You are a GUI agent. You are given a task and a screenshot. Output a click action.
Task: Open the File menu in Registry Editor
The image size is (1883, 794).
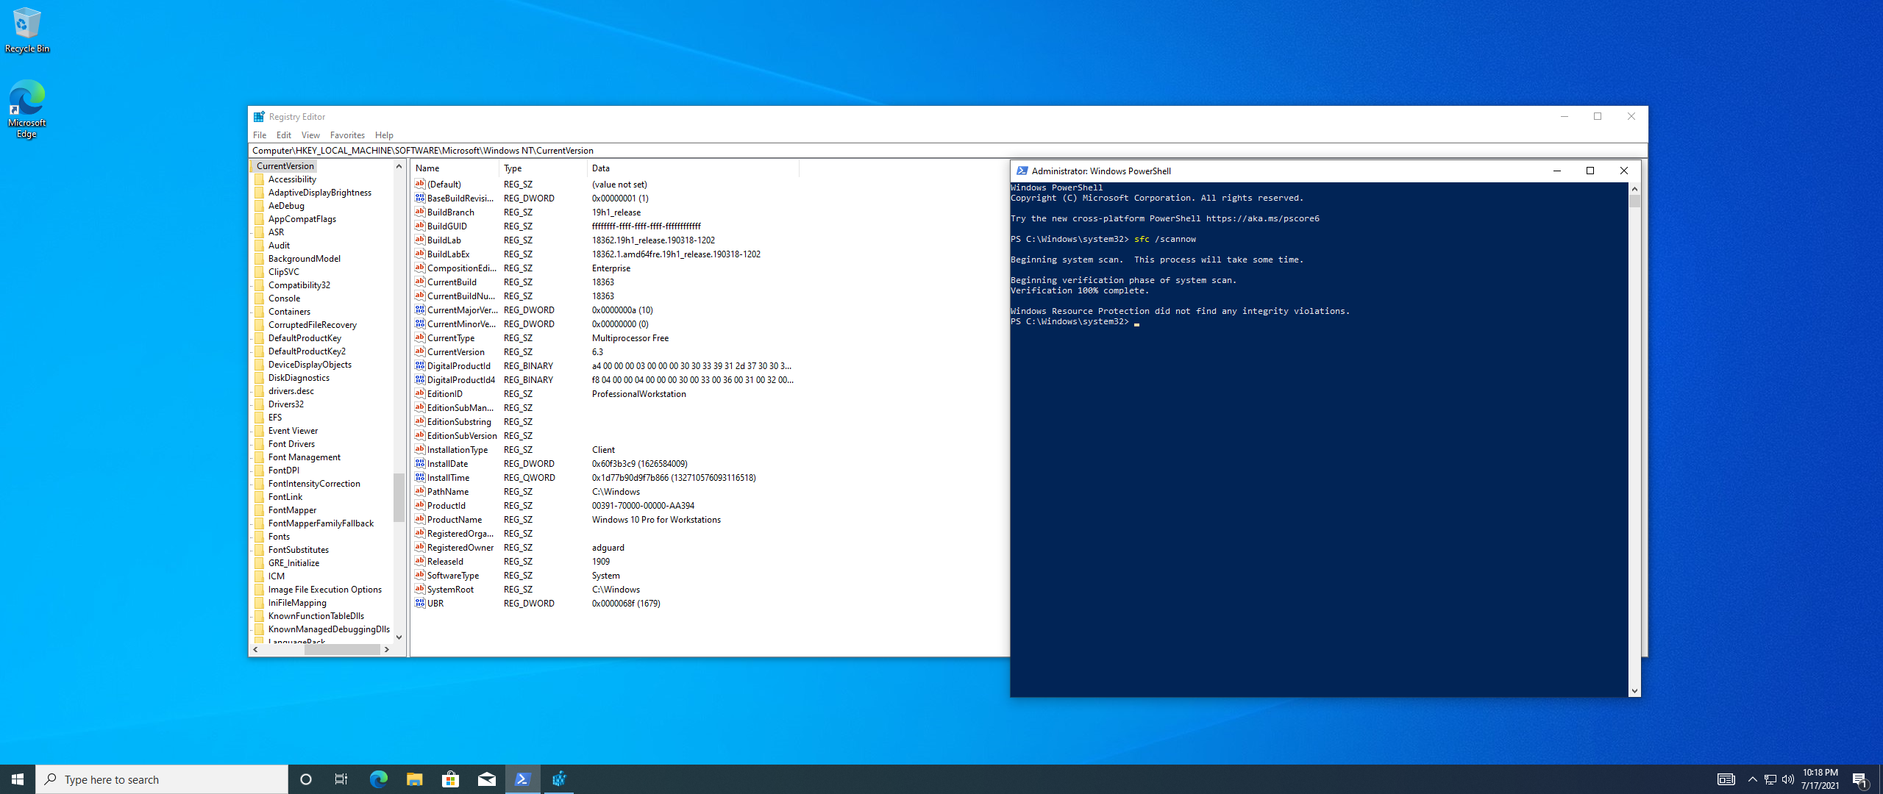(x=260, y=135)
